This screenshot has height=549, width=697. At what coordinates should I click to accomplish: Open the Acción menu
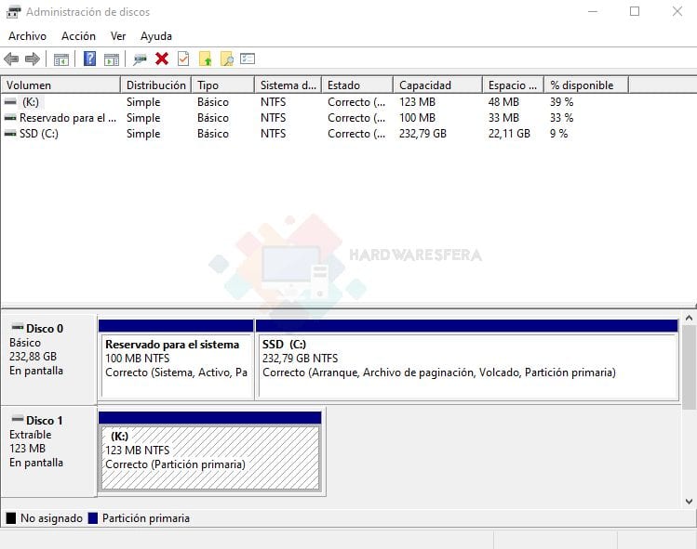[x=78, y=36]
